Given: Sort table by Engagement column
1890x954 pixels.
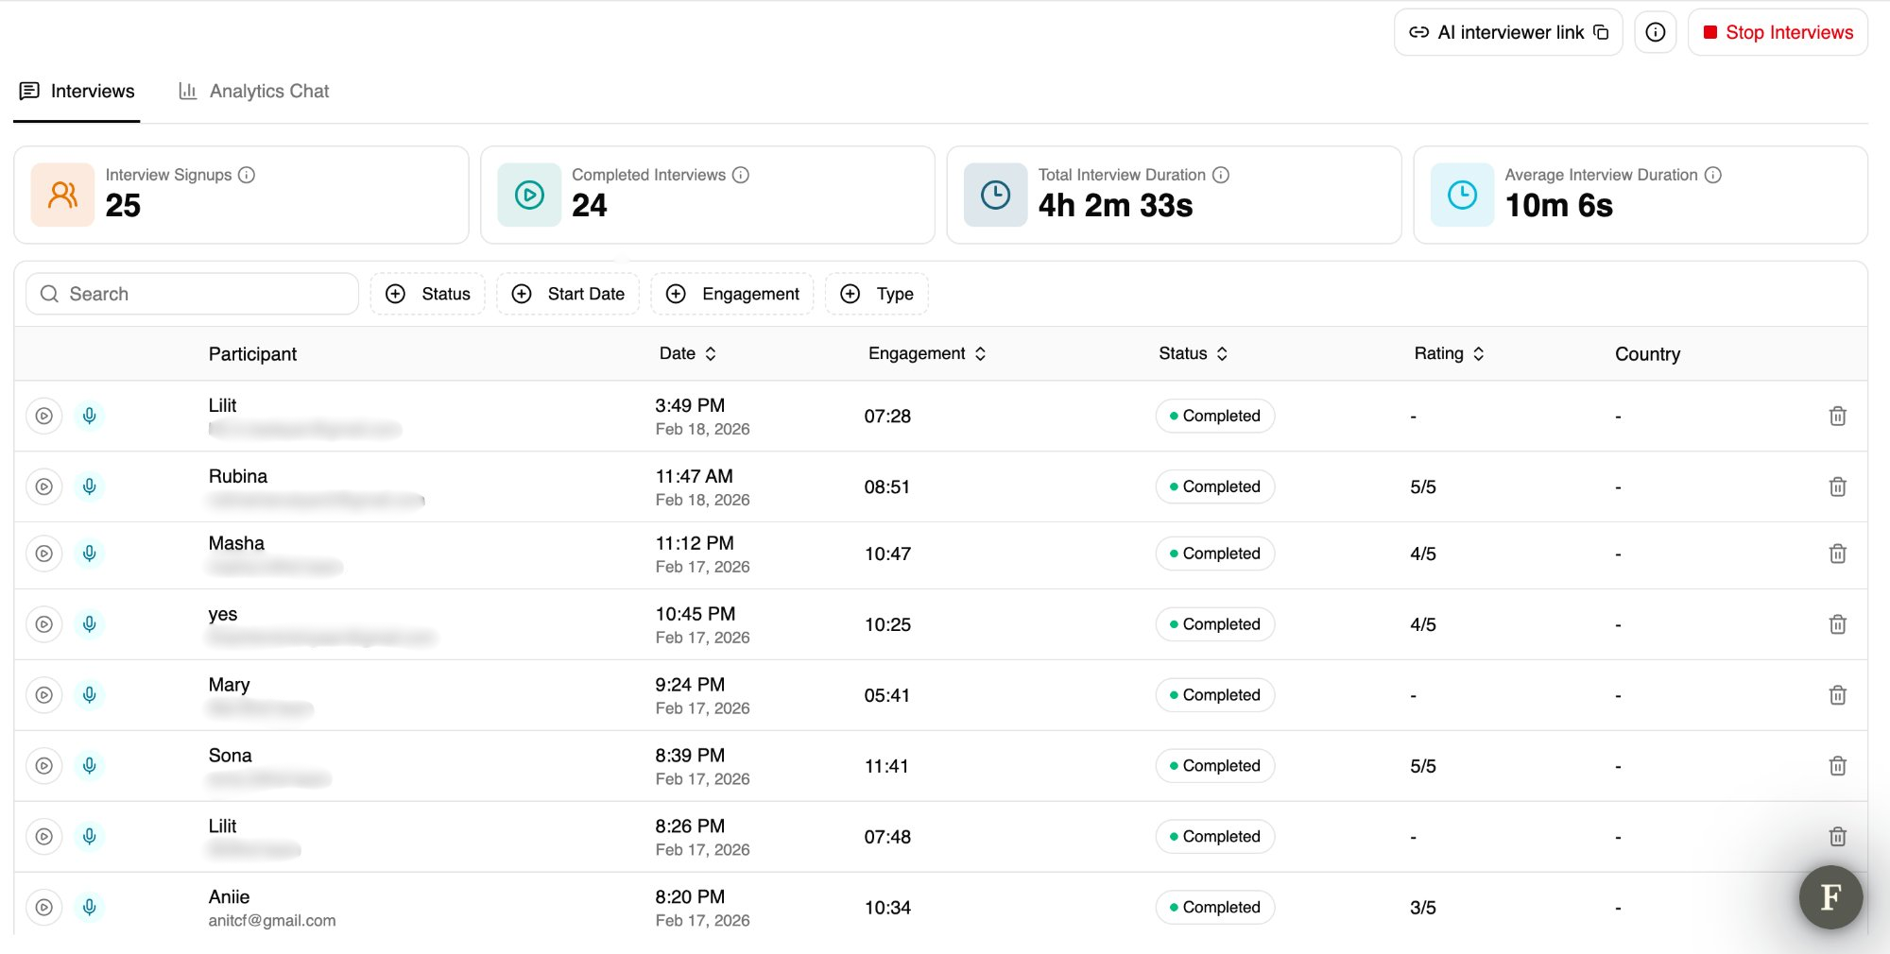Looking at the screenshot, I should 927,353.
